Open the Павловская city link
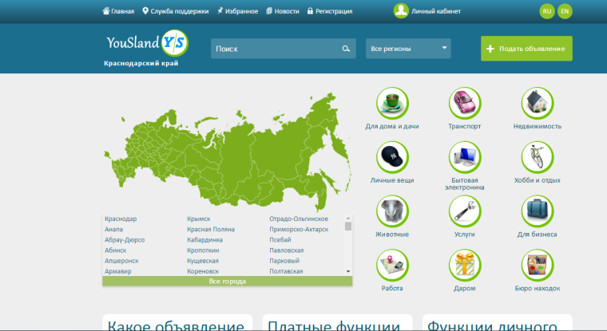Viewport: 607px width, 331px height. [287, 250]
